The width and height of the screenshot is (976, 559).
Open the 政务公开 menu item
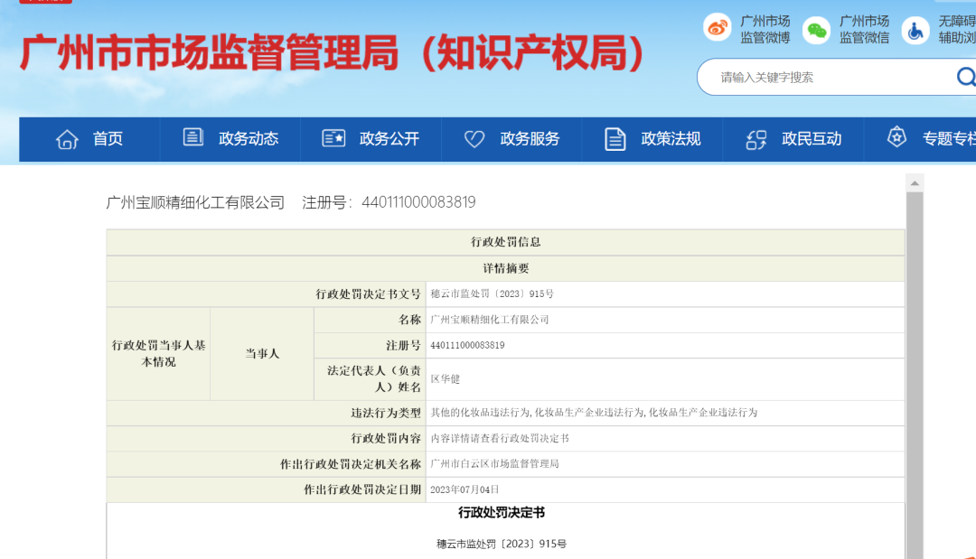pos(389,139)
